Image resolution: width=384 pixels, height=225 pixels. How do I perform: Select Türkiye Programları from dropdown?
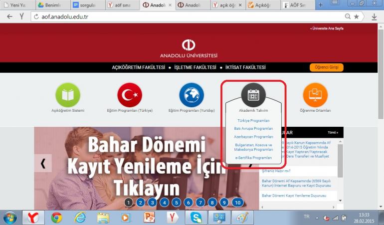pyautogui.click(x=253, y=121)
